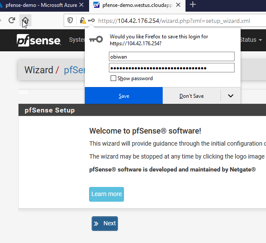Screen dimensions: 266x243
Task: Click the pfSense logo to stop wizard
Action: [x=39, y=40]
